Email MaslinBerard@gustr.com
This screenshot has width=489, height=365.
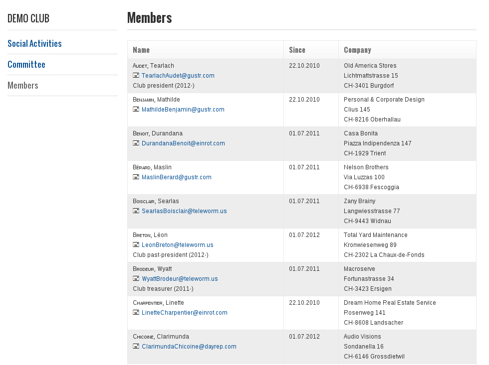177,177
